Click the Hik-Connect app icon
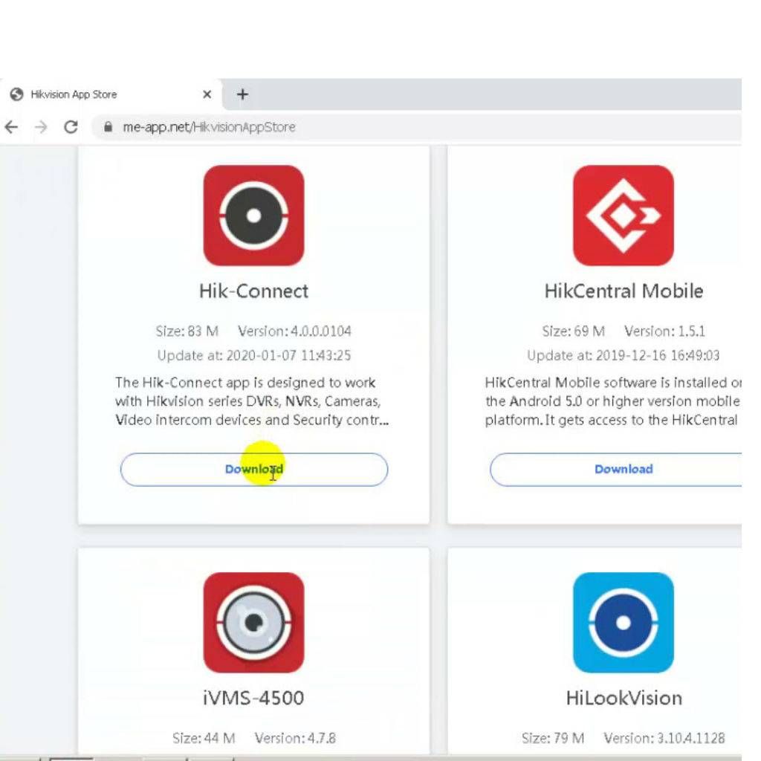Image resolution: width=761 pixels, height=761 pixels. pos(253,216)
